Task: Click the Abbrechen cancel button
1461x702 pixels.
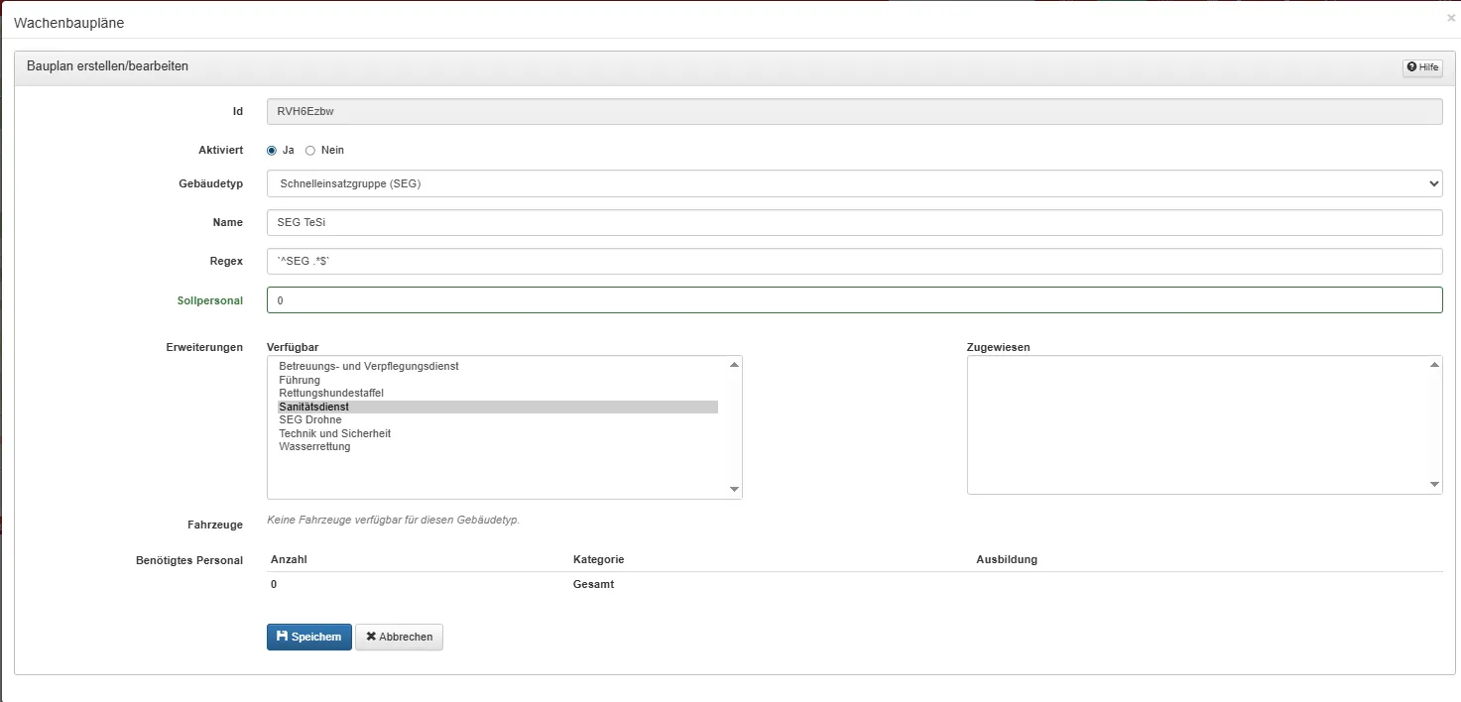Action: 399,637
